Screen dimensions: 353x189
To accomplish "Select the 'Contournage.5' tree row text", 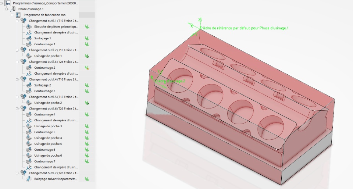I will pyautogui.click(x=44, y=132).
